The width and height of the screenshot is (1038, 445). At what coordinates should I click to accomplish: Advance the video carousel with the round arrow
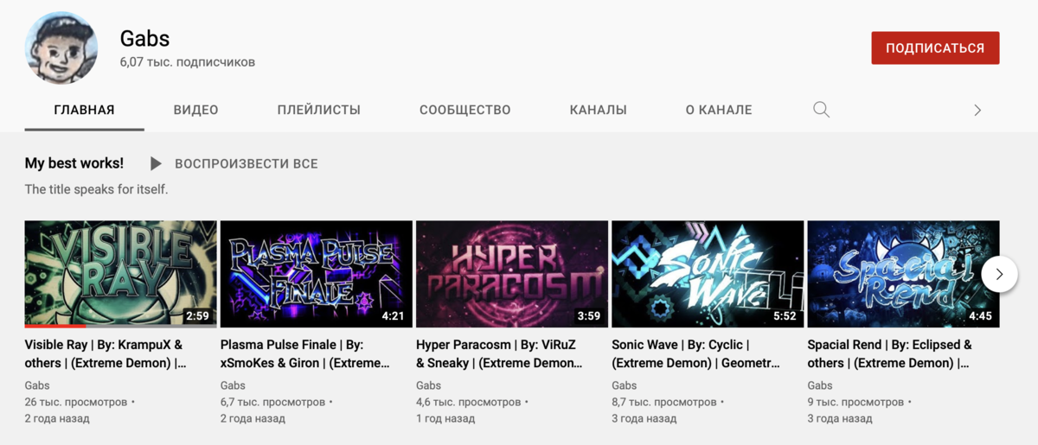(x=999, y=274)
